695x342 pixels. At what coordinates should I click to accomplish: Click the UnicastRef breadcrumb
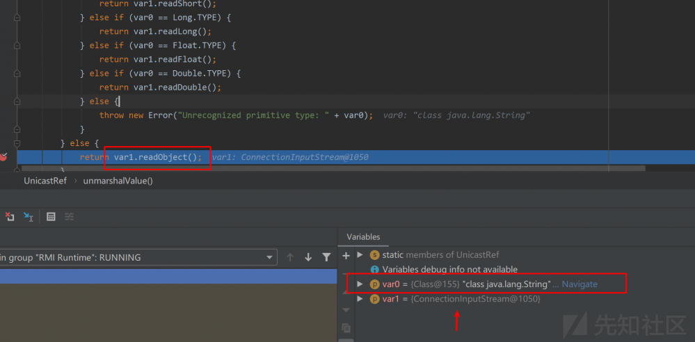(45, 181)
